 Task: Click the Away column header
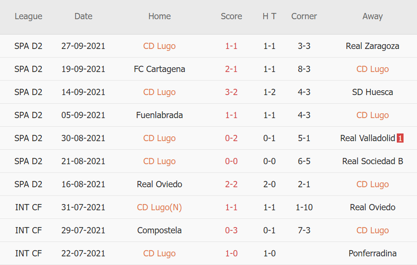[372, 16]
